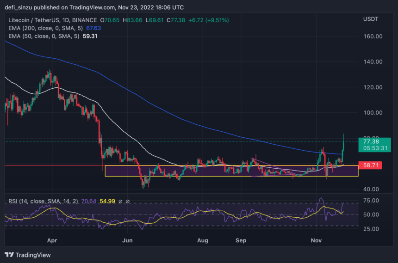Click the TradingView logo icon
The height and width of the screenshot is (263, 398).
9,255
